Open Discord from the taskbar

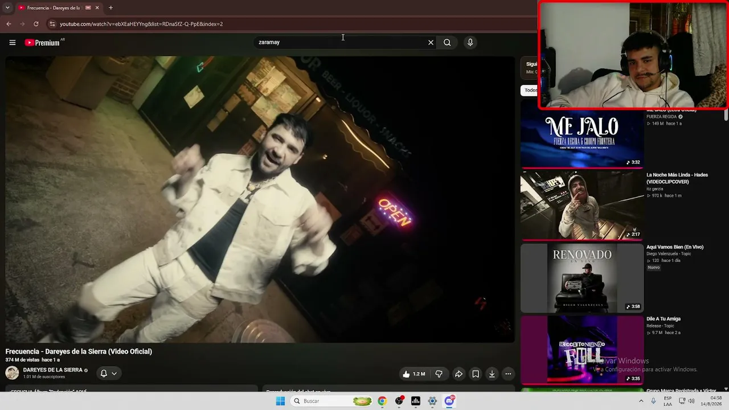pos(449,401)
